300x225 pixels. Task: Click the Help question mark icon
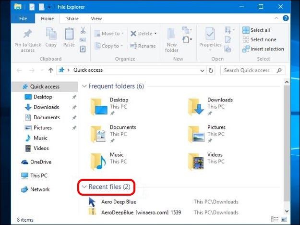point(286,18)
